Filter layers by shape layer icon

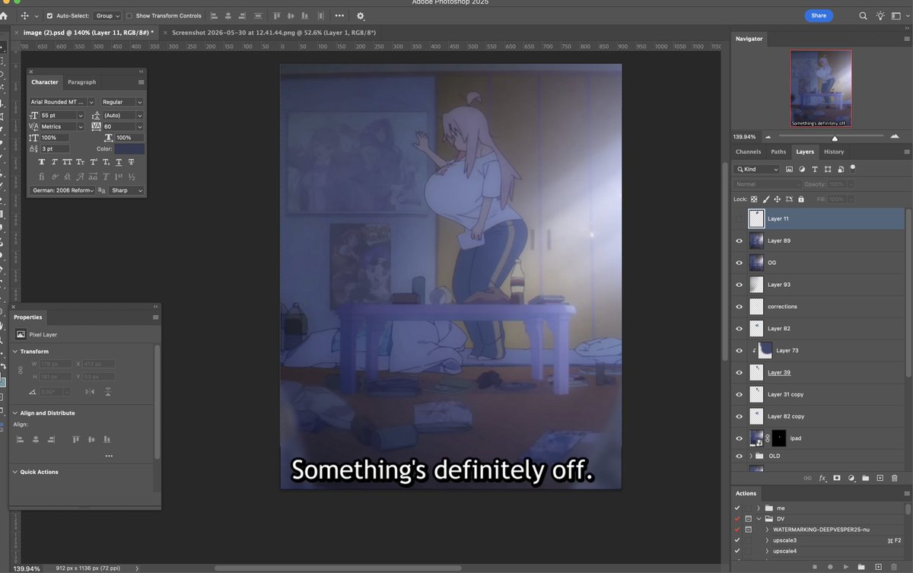tap(828, 169)
